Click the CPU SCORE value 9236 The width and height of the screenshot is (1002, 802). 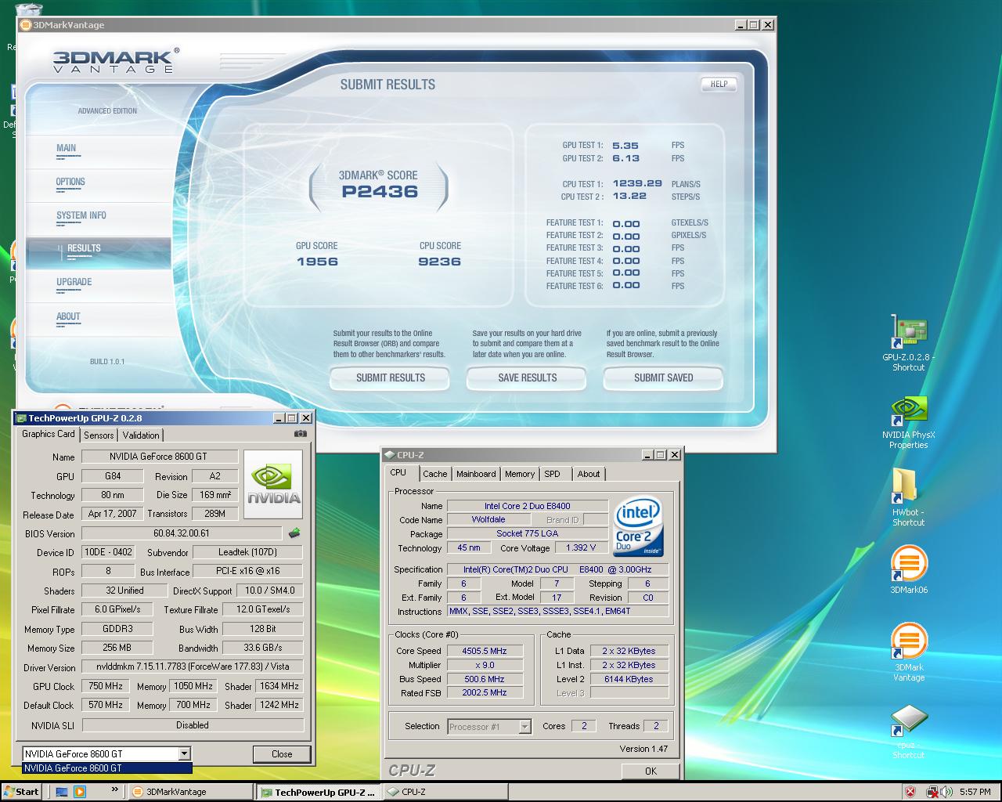click(439, 262)
